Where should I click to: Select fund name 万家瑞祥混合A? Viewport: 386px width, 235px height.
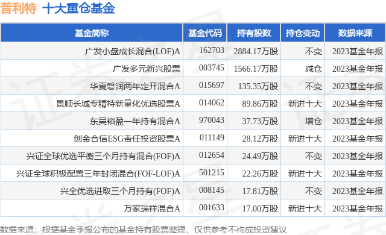coord(151,208)
